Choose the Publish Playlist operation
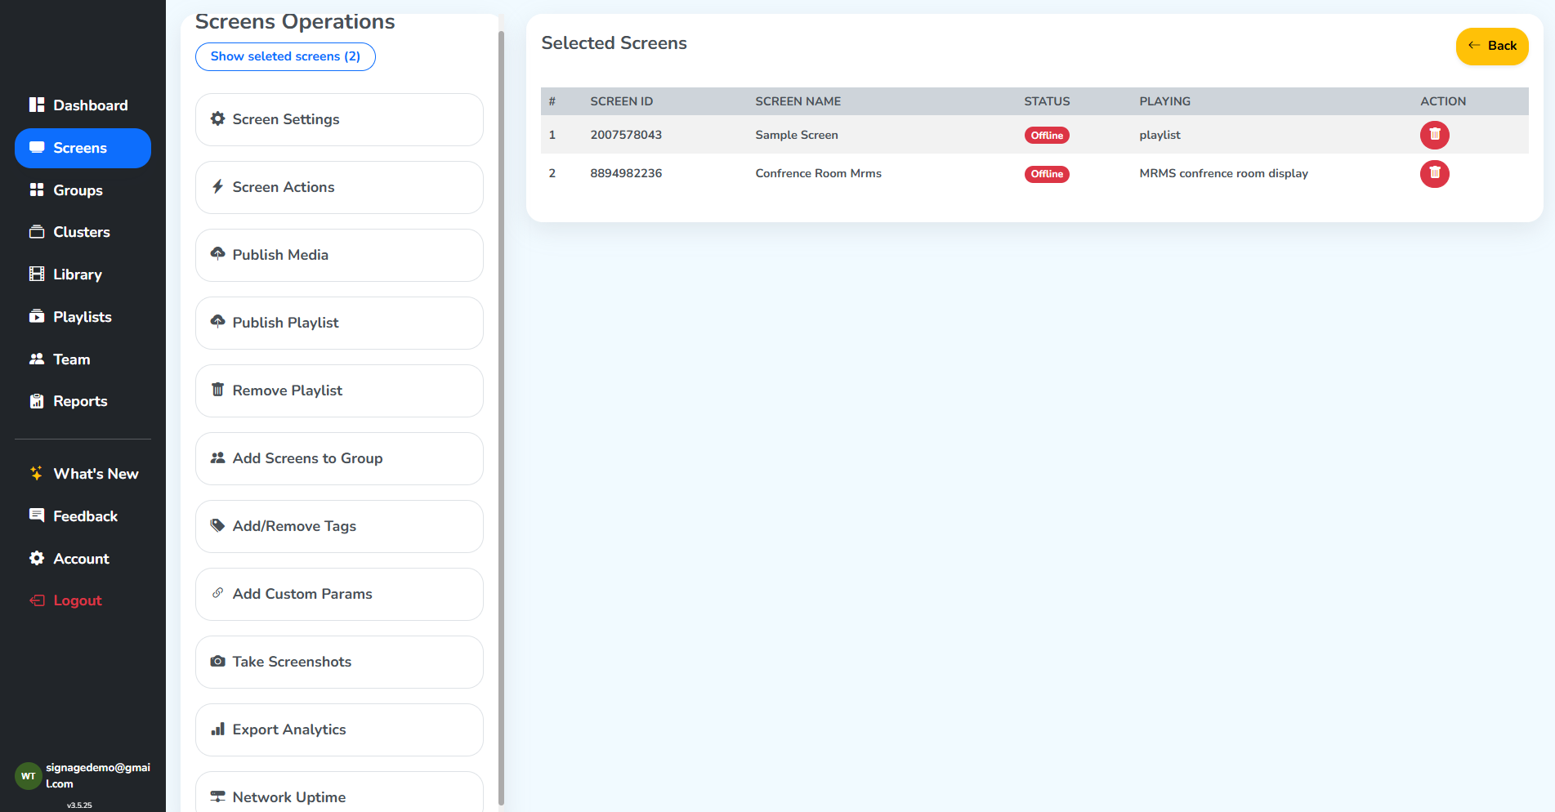Viewport: 1555px width, 812px height. [339, 323]
